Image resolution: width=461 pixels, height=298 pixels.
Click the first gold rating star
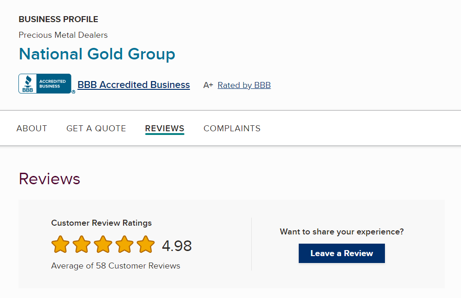[x=60, y=245]
